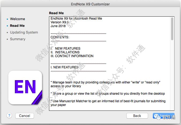The height and width of the screenshot is (125, 181).
Task: Select Welcome step in sidebar
Action: click(x=17, y=19)
